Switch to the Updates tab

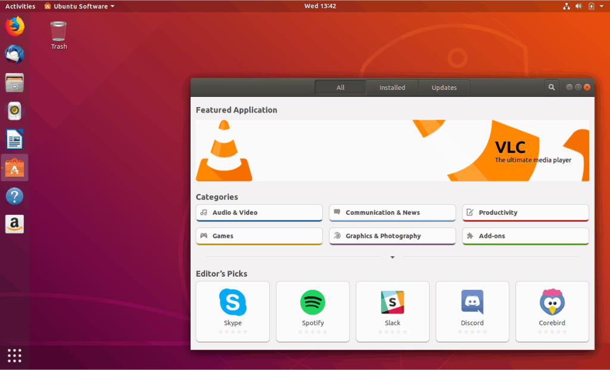444,87
